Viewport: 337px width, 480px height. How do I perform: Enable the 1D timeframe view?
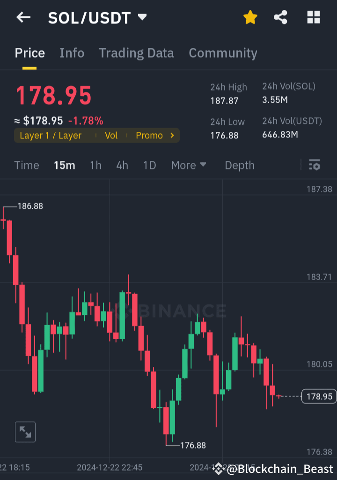pos(149,165)
